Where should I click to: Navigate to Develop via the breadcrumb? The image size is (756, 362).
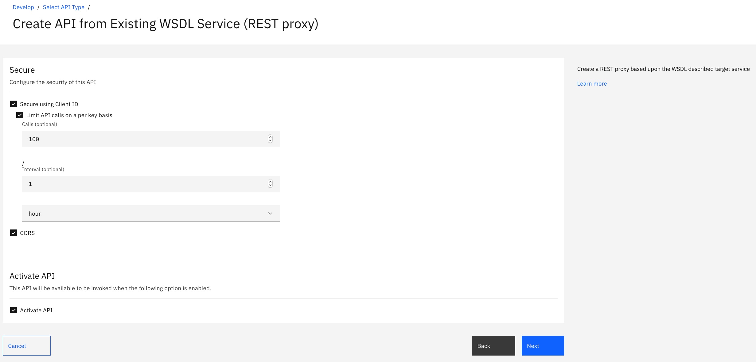[23, 7]
